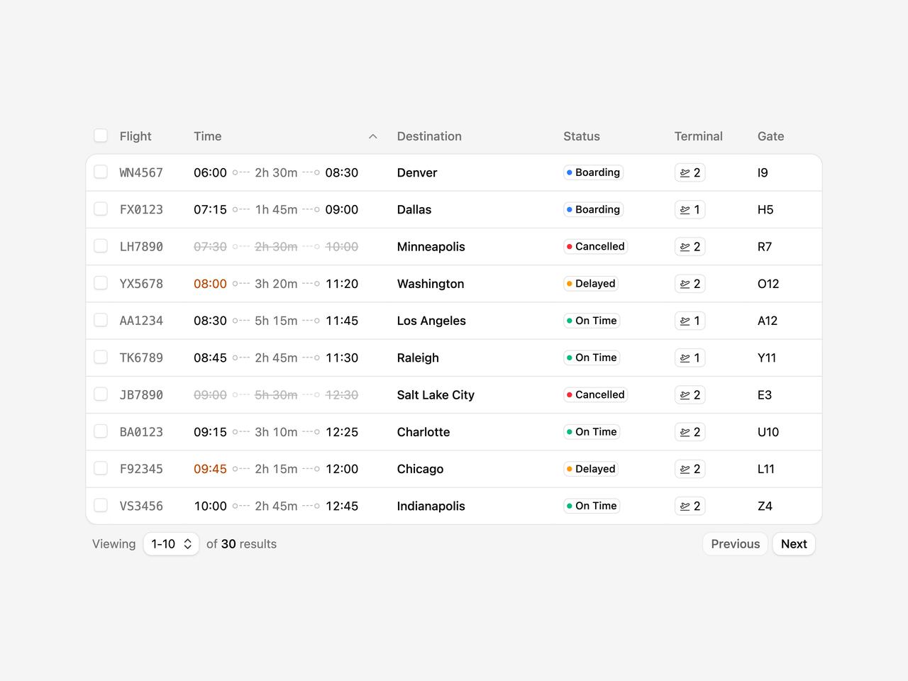Go to the Next page
908x681 pixels.
tap(794, 544)
